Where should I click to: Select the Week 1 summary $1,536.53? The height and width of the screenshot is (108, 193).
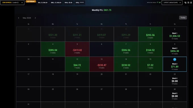pos(175,34)
